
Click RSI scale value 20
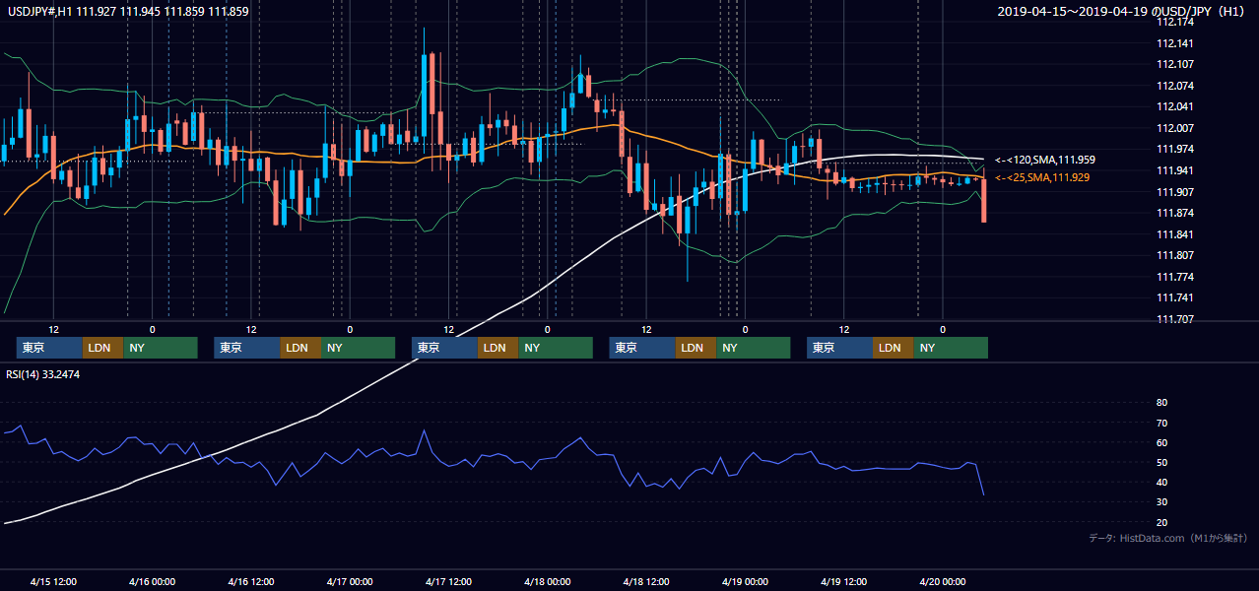click(1162, 522)
